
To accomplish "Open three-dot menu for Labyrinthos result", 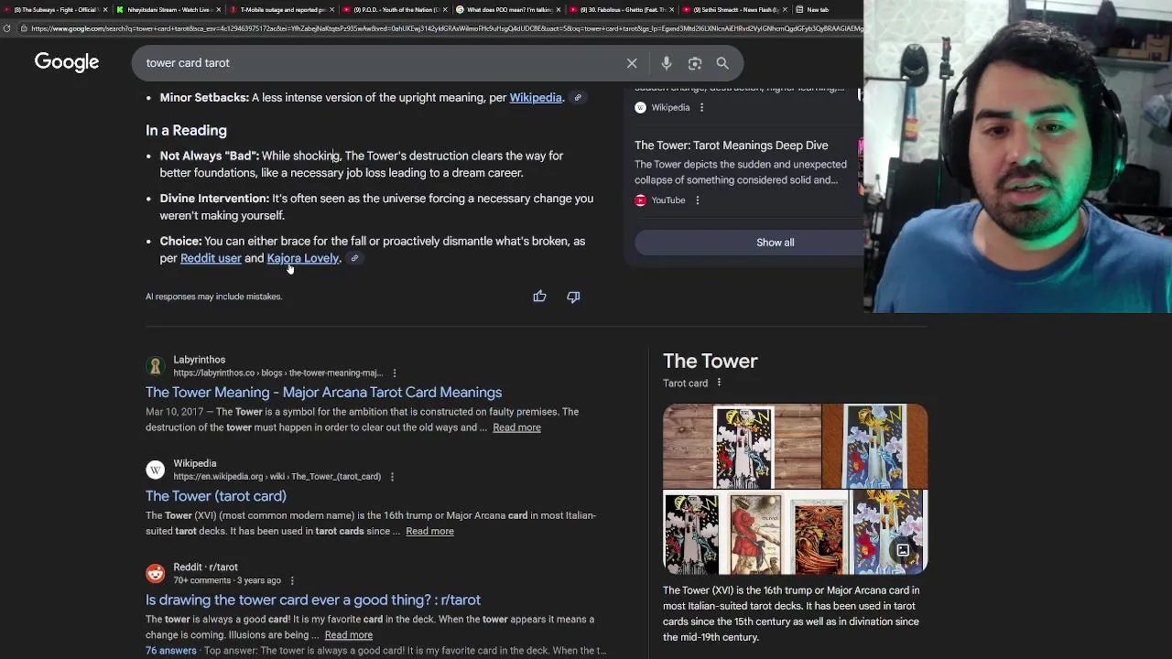I will click(395, 373).
